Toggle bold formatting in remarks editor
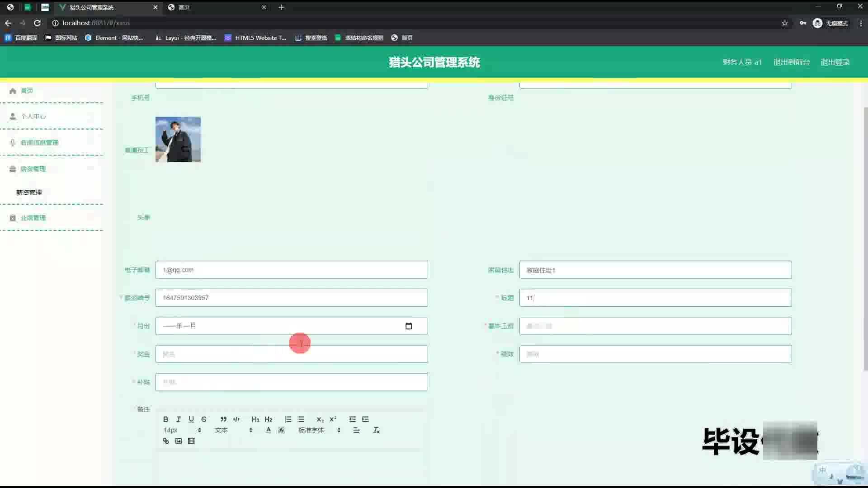This screenshot has height=488, width=868. (165, 419)
